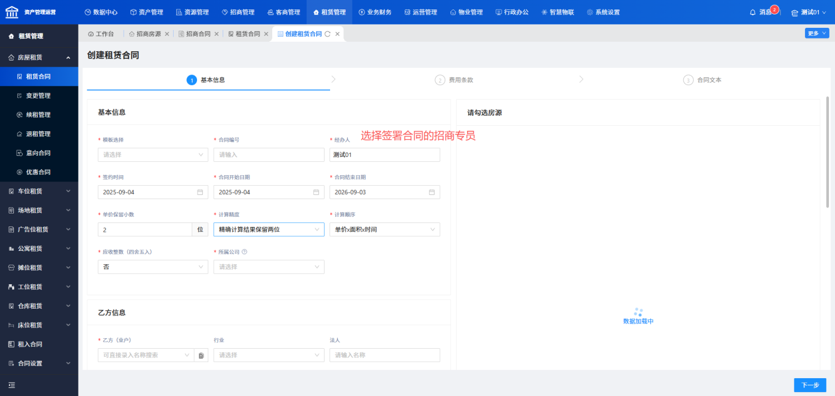Click the 经办人 input field
The height and width of the screenshot is (396, 835).
385,155
